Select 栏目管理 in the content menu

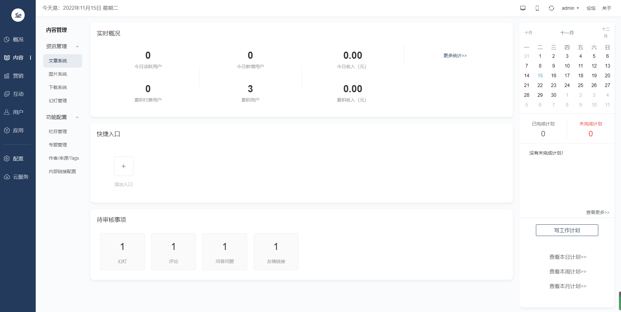58,131
